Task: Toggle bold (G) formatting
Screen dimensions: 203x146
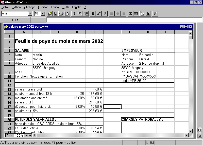Action: point(93,14)
